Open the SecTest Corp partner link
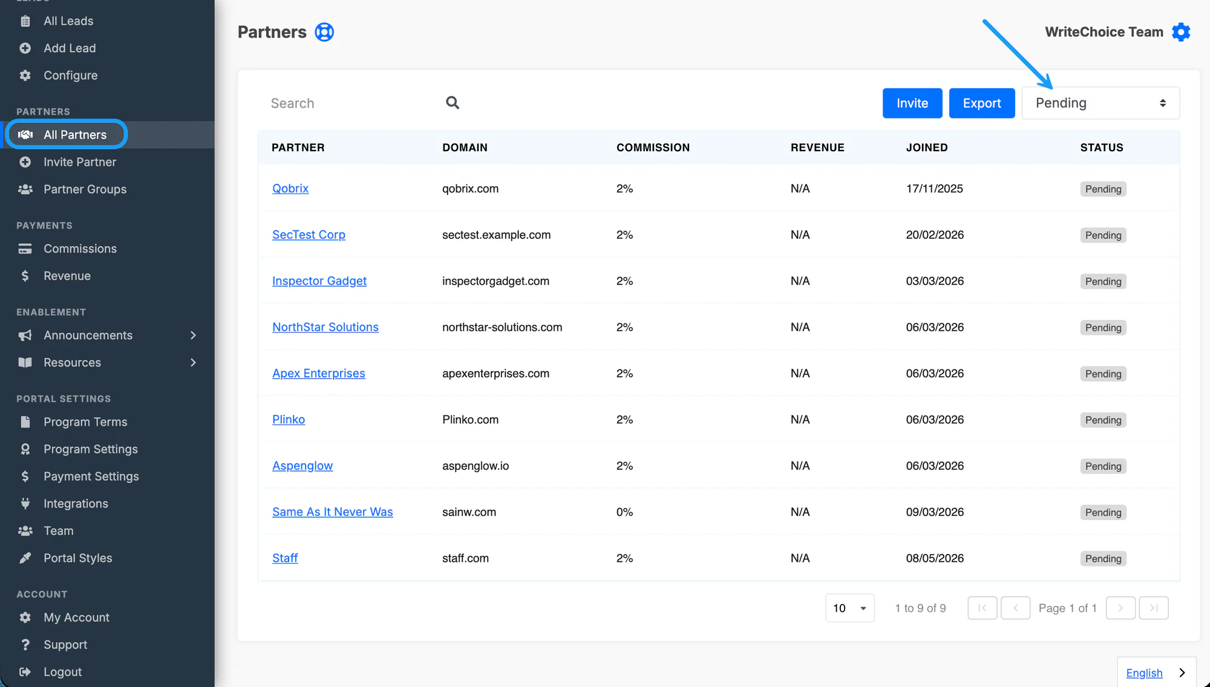The width and height of the screenshot is (1210, 687). click(x=309, y=235)
